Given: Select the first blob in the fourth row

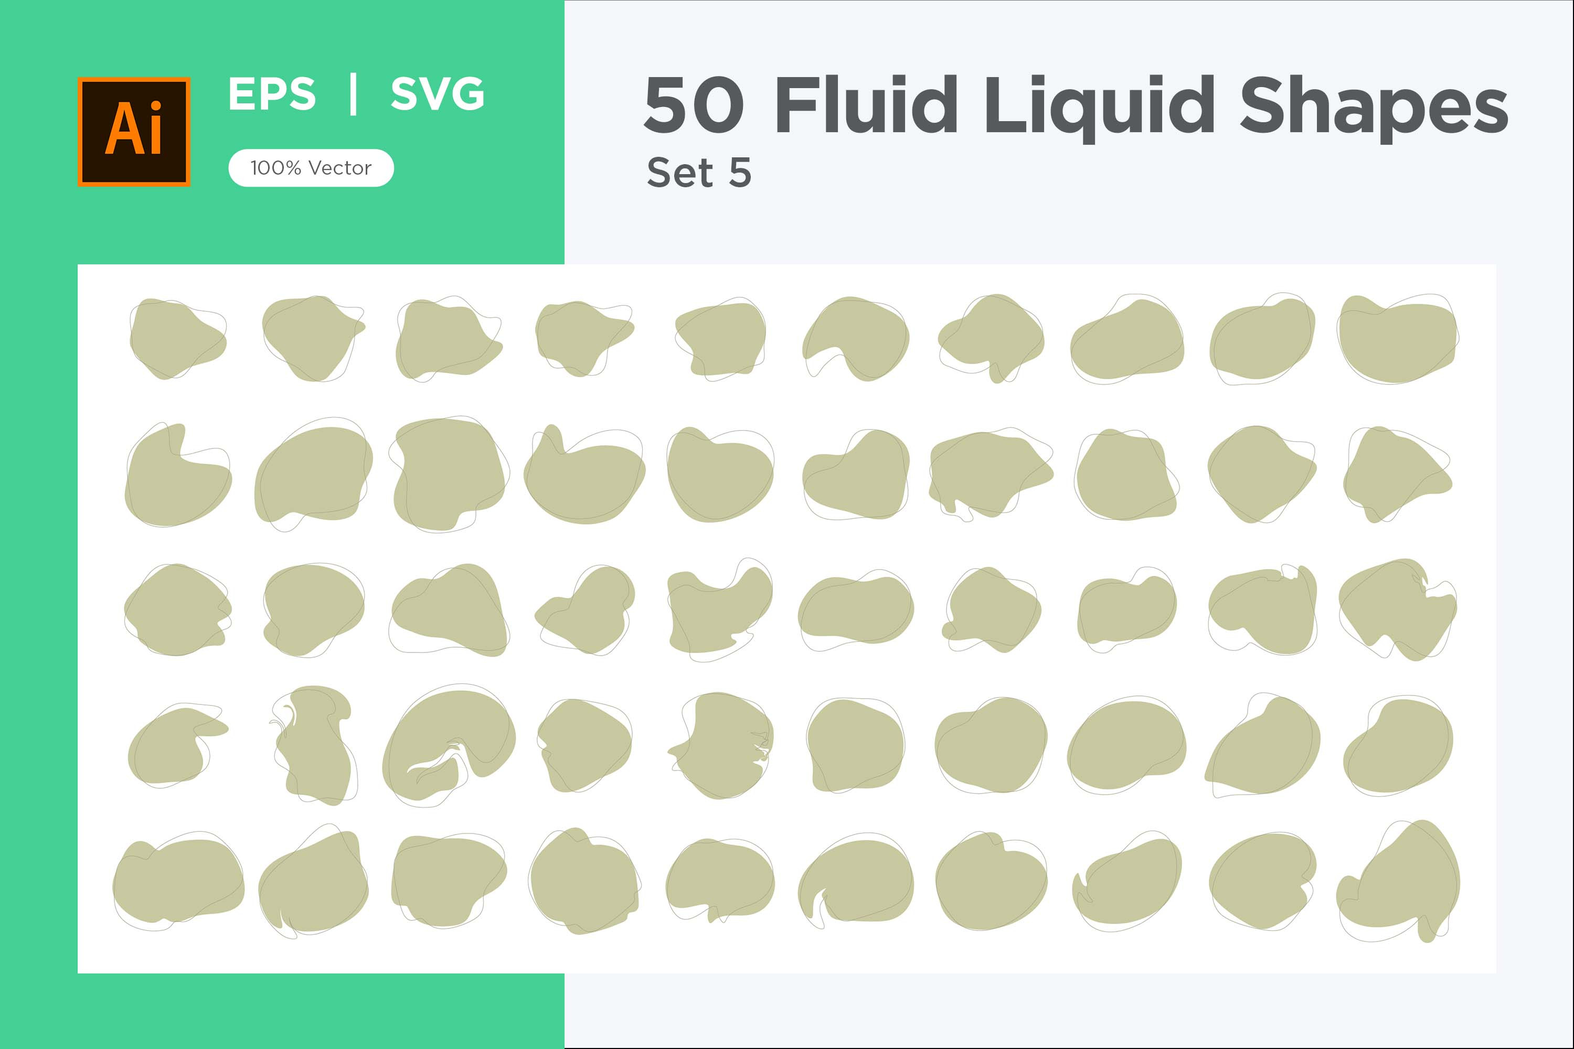Looking at the screenshot, I should point(178,746).
